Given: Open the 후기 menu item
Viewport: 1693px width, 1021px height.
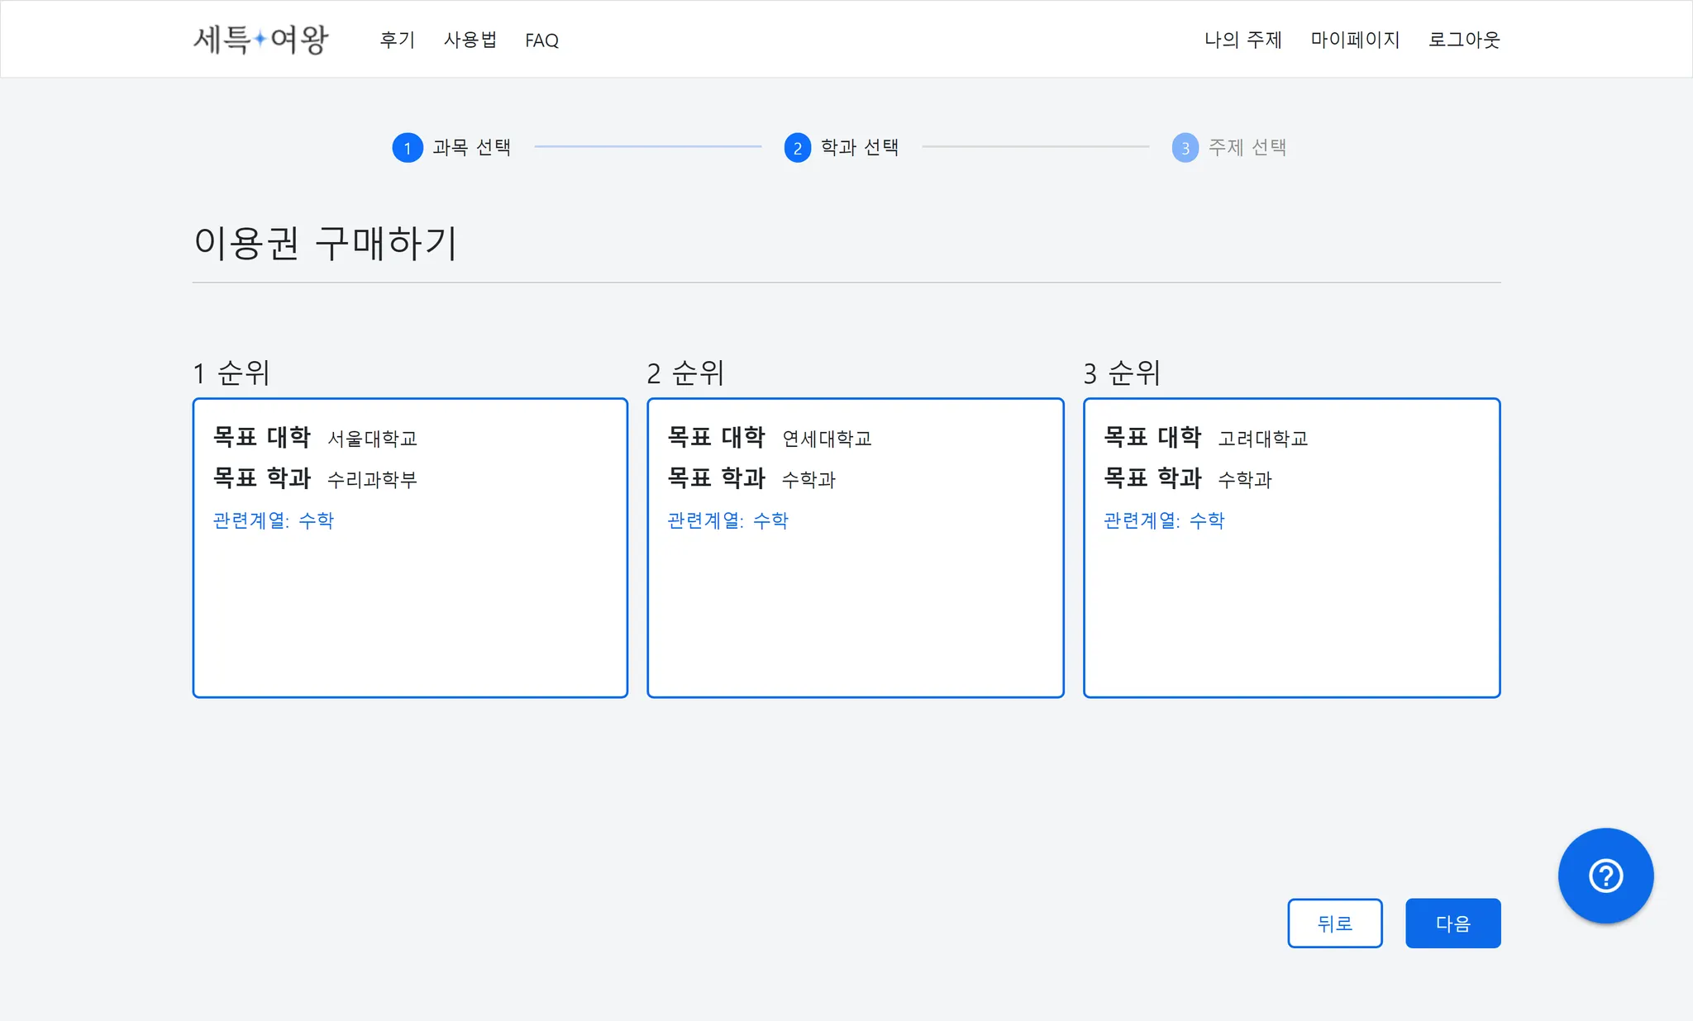Looking at the screenshot, I should pos(397,40).
